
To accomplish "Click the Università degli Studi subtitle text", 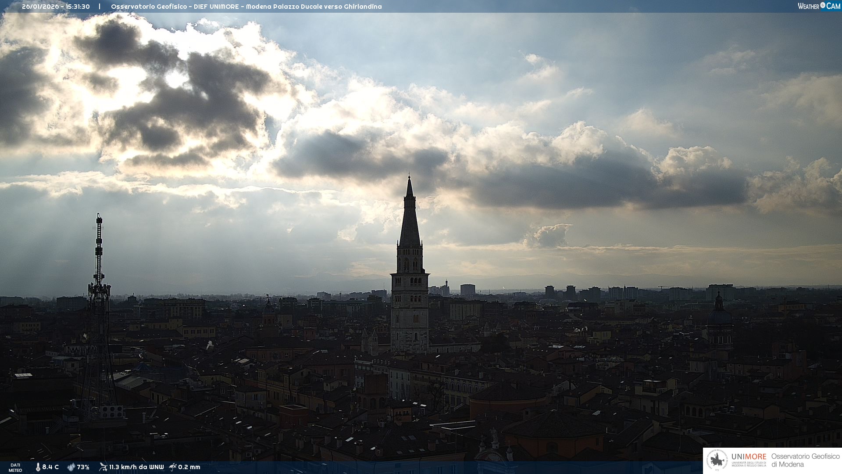I will [749, 464].
